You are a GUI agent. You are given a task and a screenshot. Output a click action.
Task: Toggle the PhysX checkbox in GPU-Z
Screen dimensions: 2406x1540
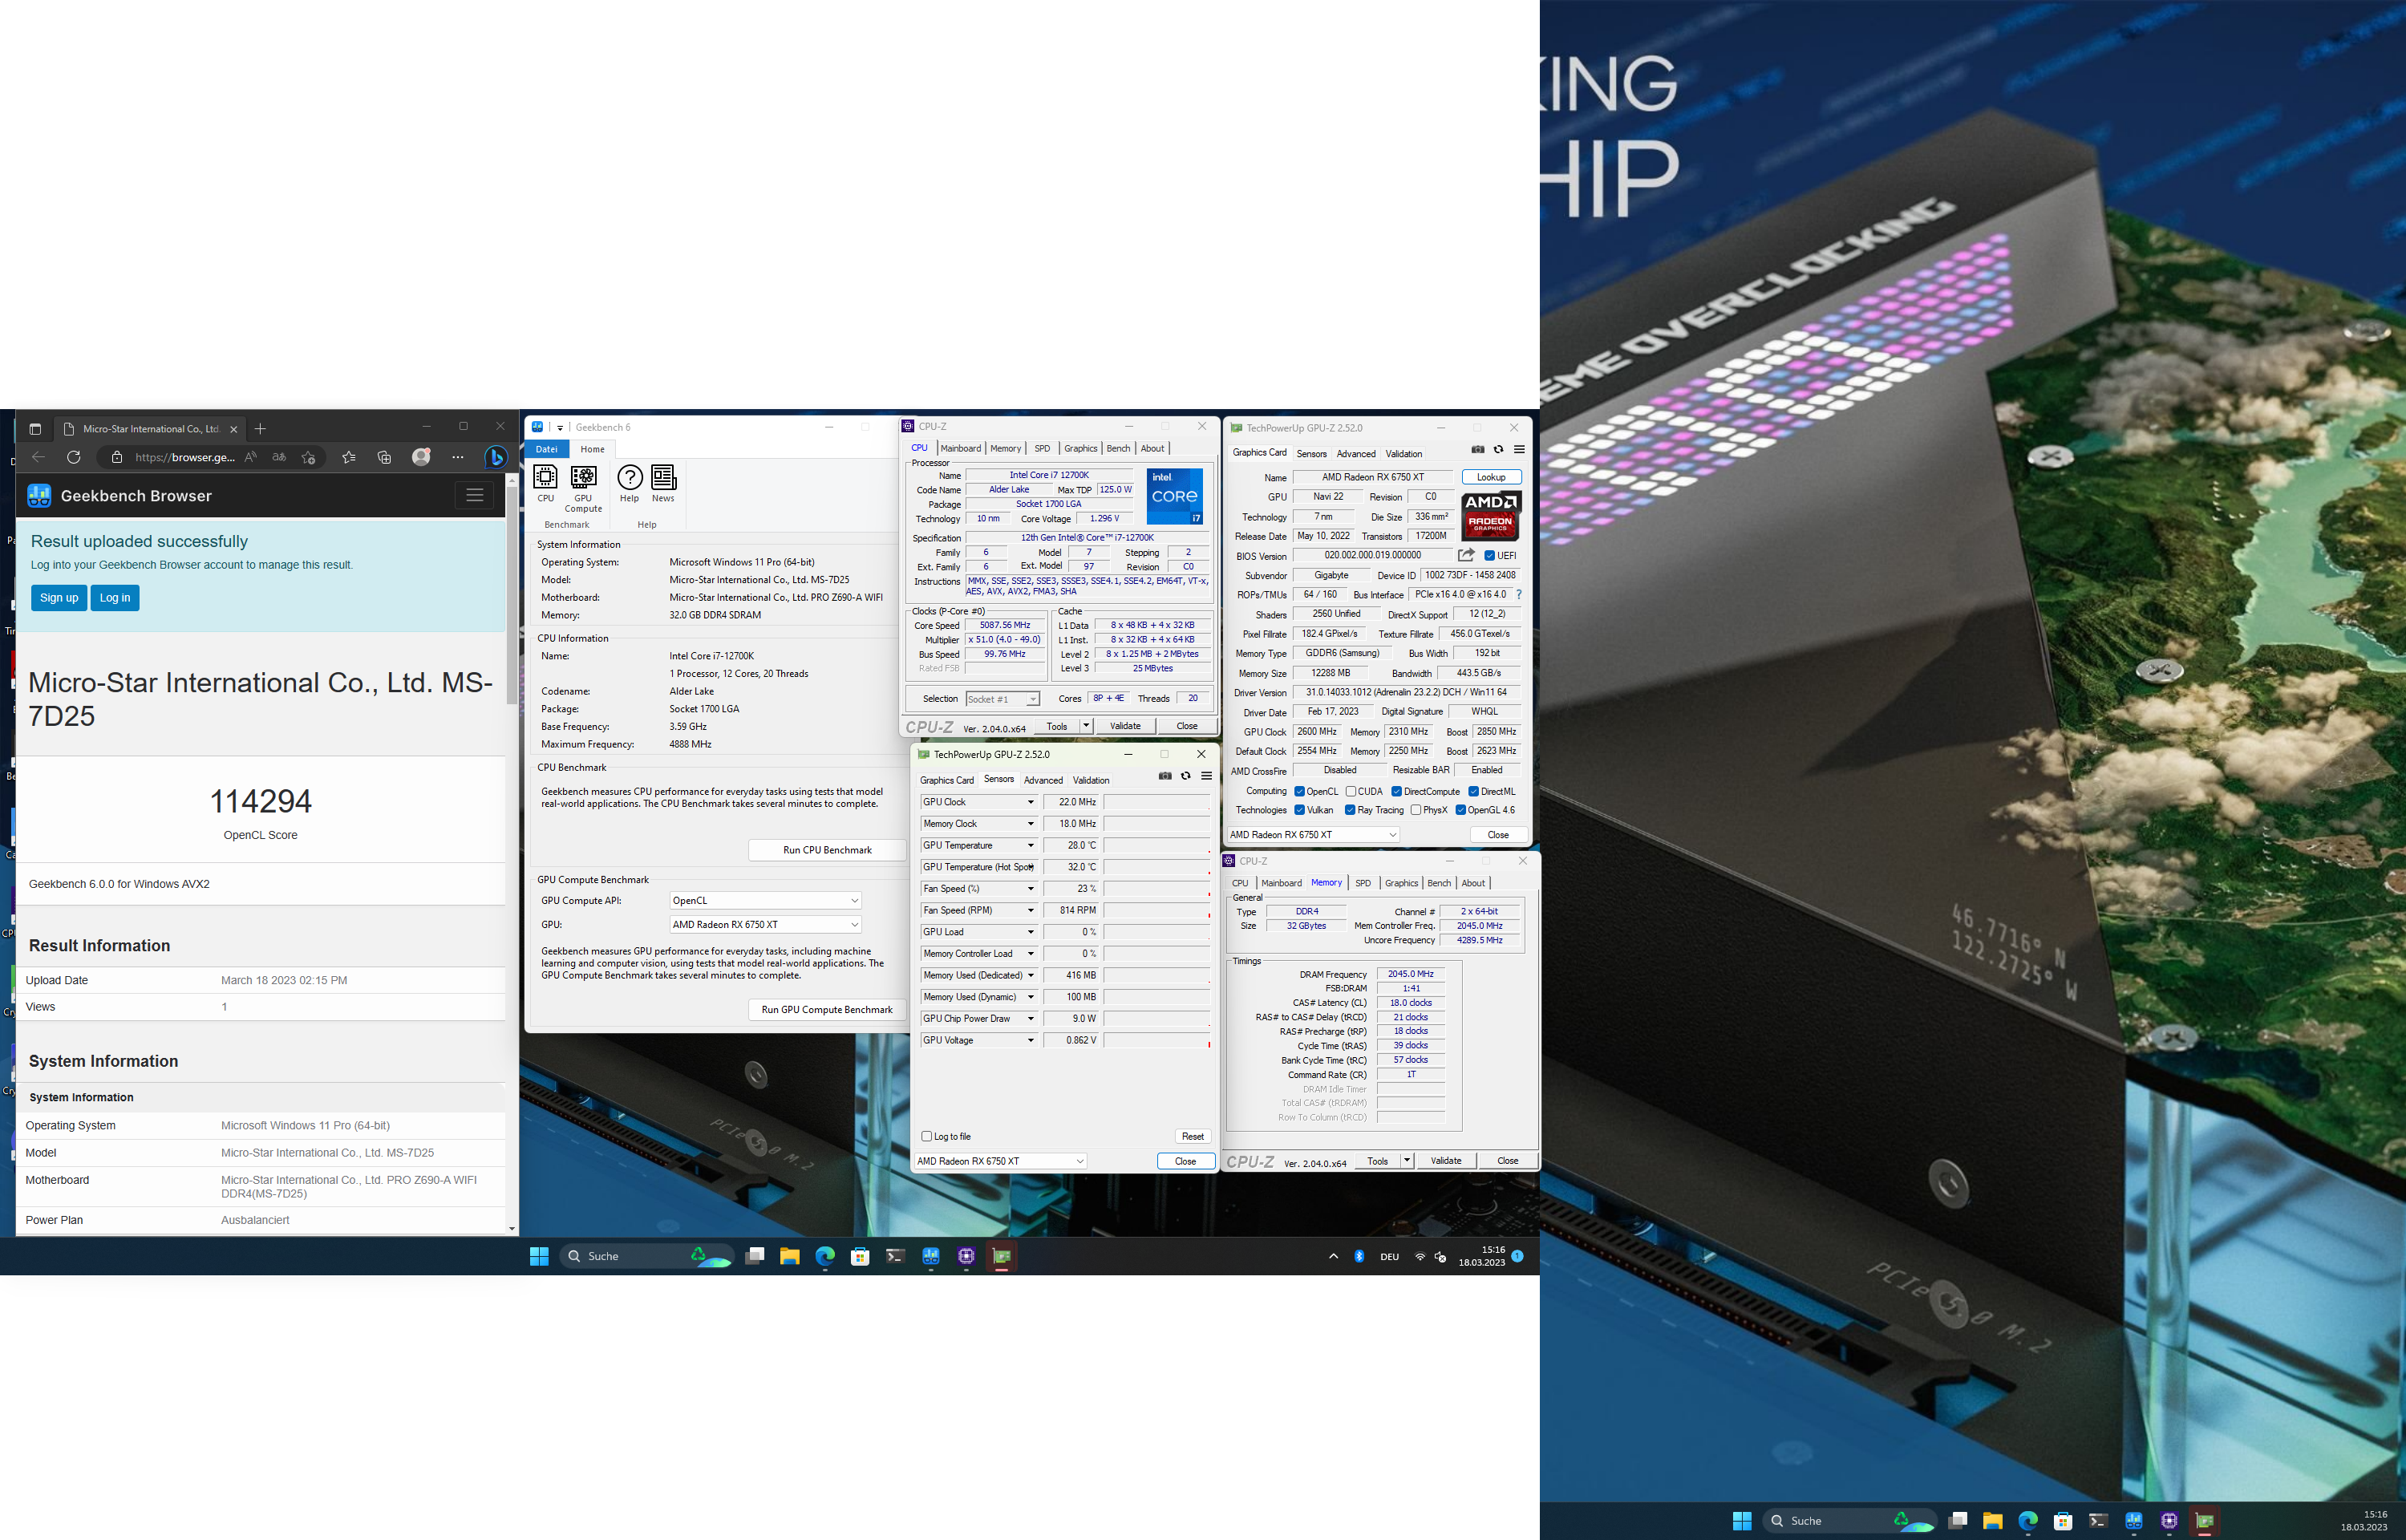pos(1416,811)
